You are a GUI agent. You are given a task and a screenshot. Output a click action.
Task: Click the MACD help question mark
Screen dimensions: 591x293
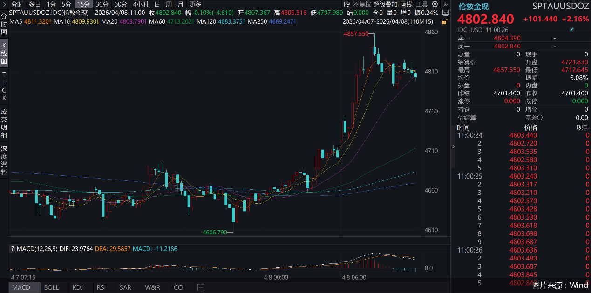[13, 249]
